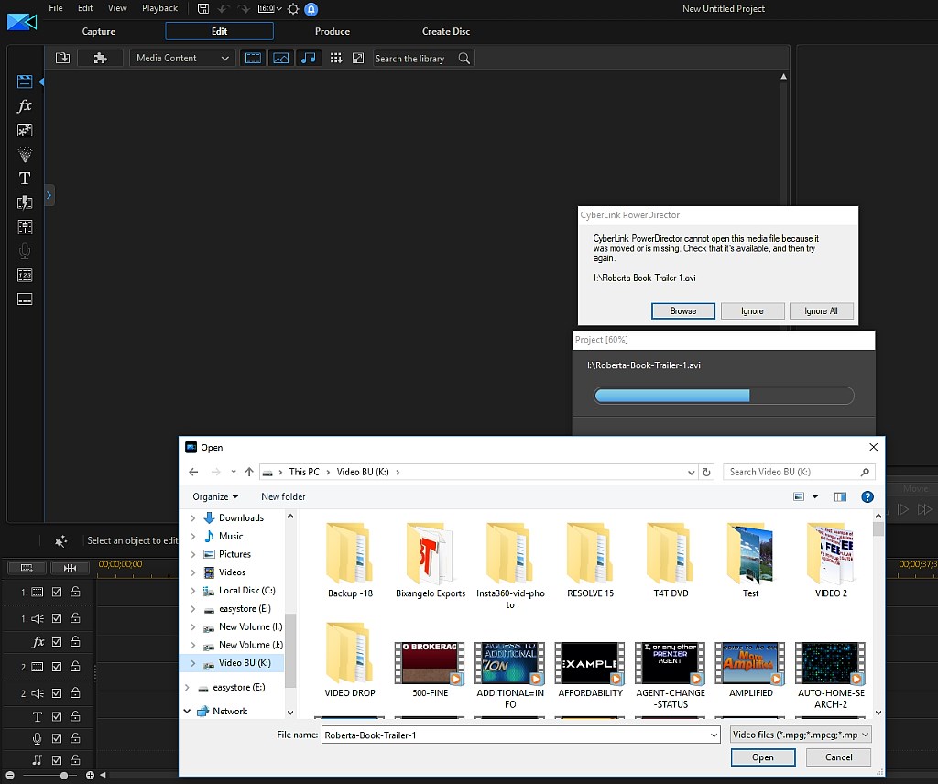Click Browse in the PowerDirector dialog
Screen dimensions: 938x784
point(682,311)
